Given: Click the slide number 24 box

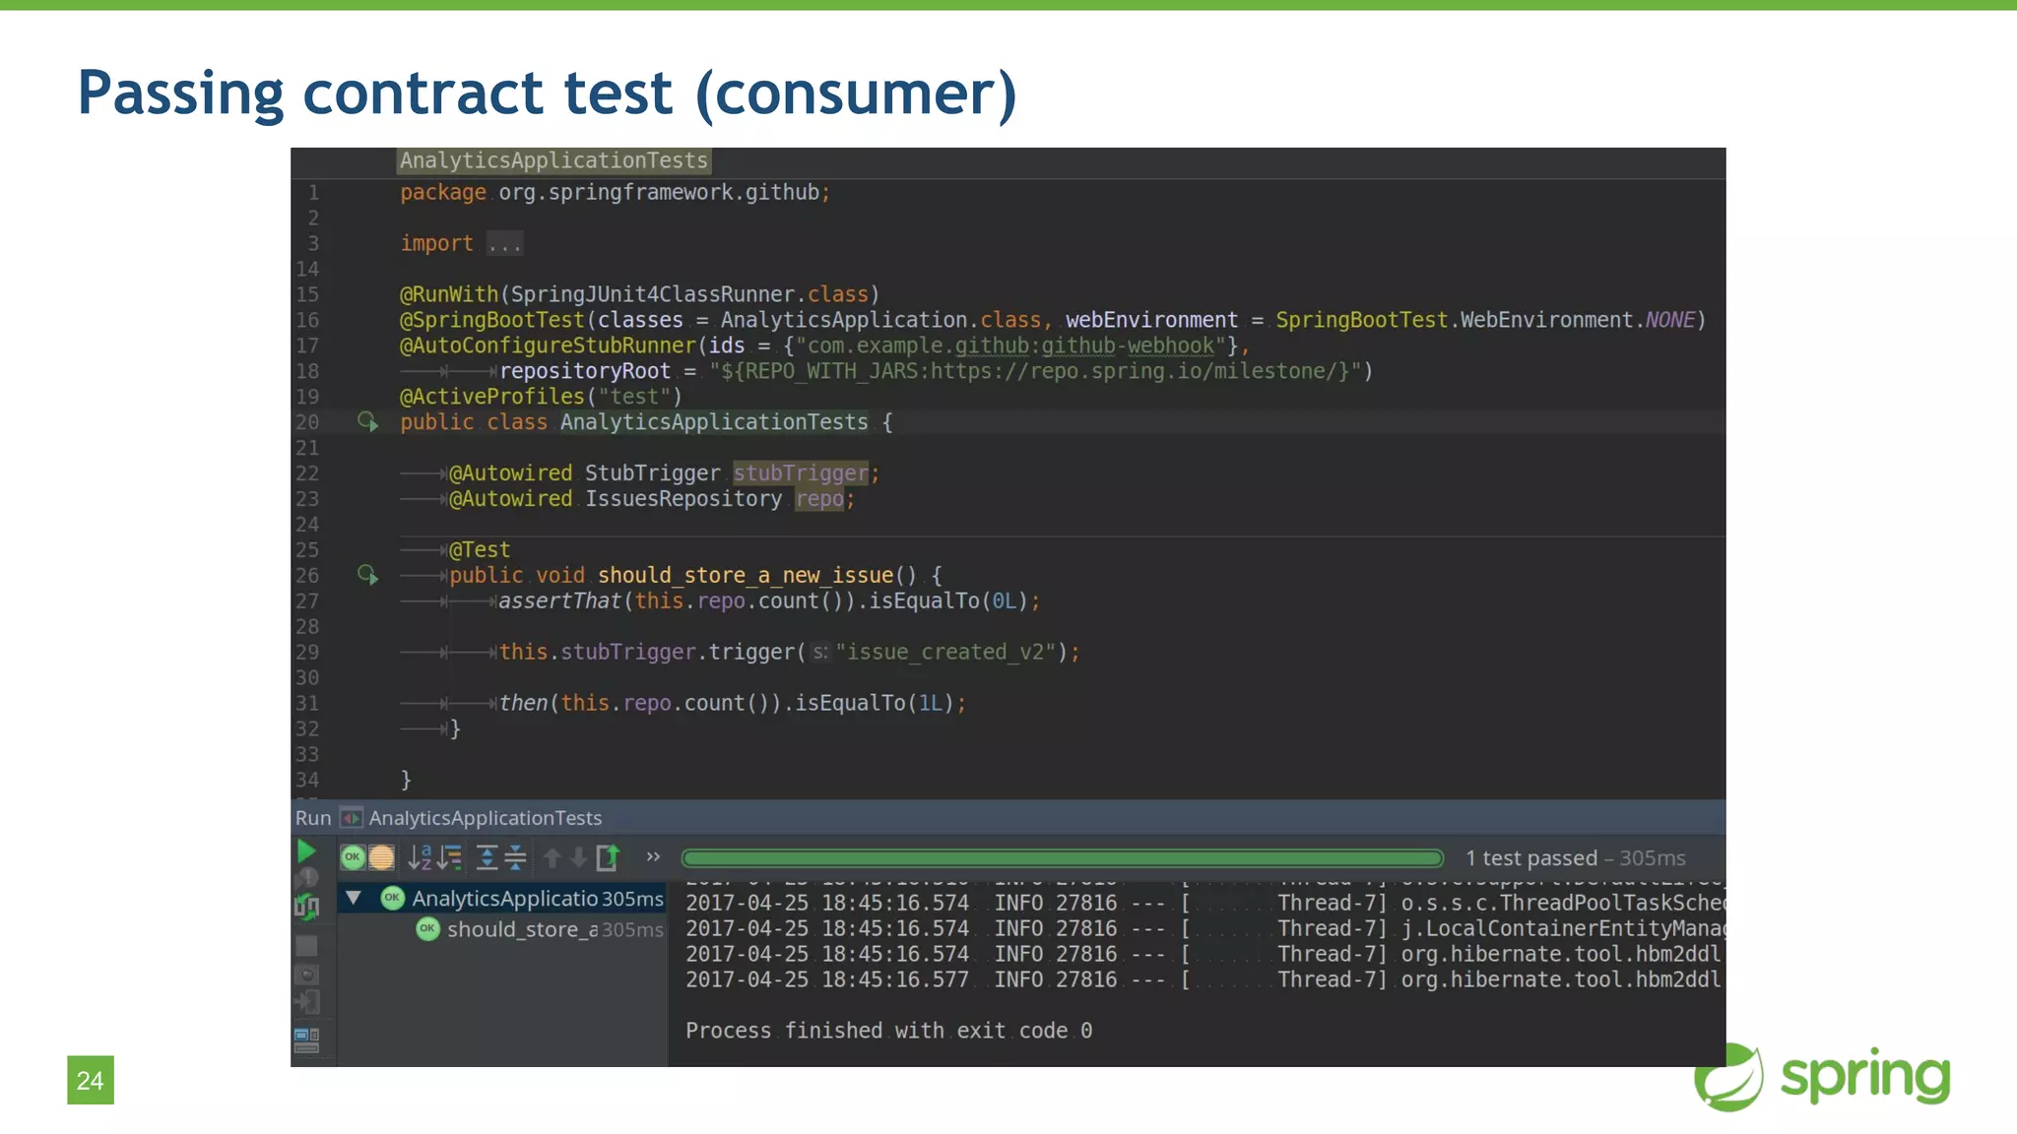Looking at the screenshot, I should (91, 1080).
